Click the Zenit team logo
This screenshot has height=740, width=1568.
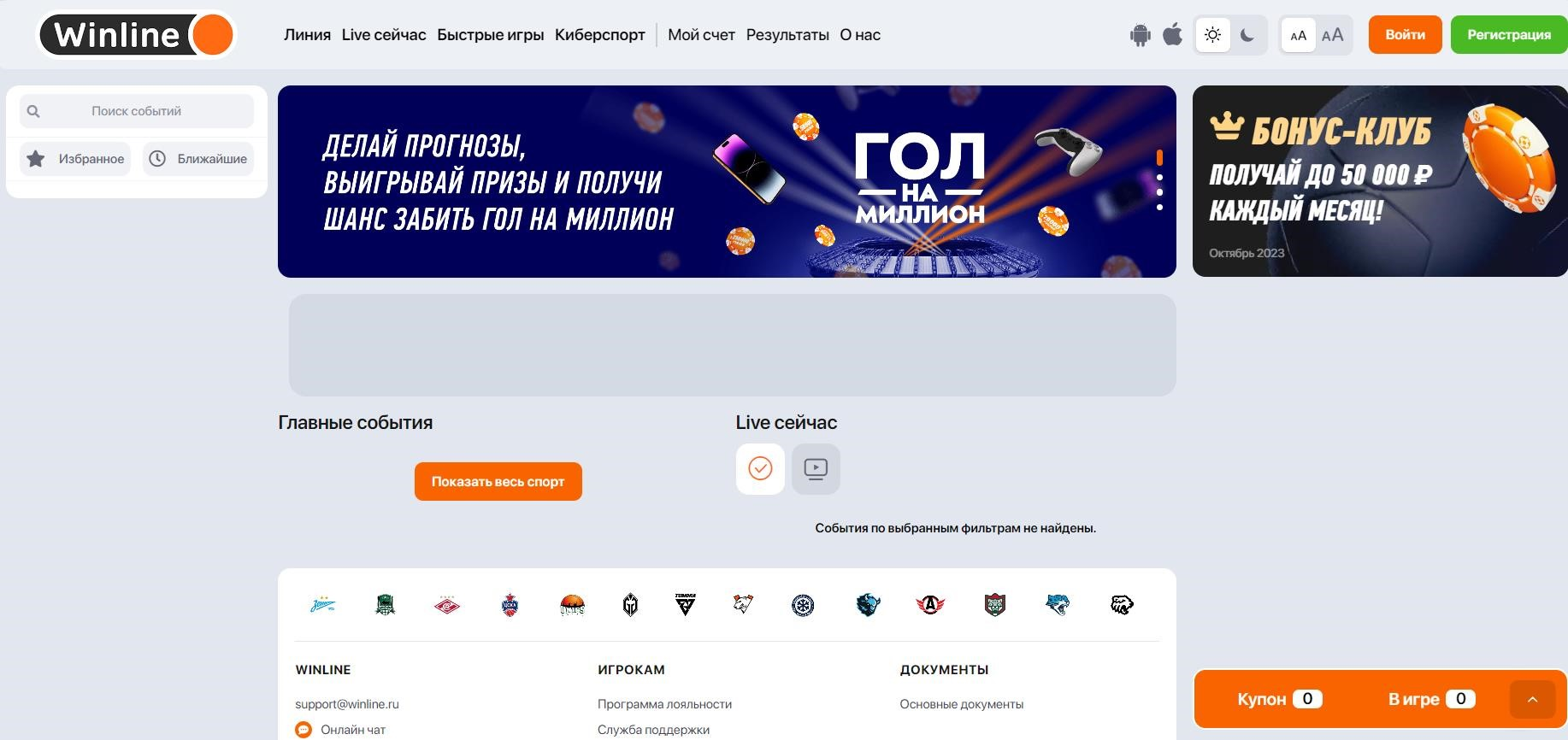click(323, 605)
